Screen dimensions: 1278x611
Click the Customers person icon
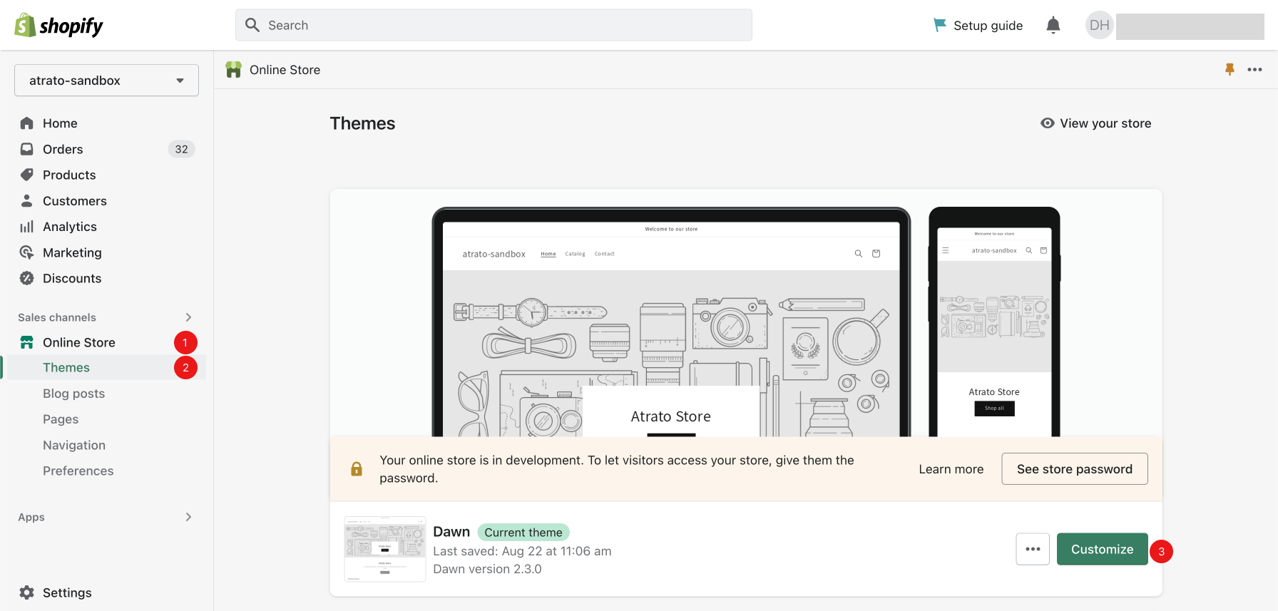(x=27, y=201)
